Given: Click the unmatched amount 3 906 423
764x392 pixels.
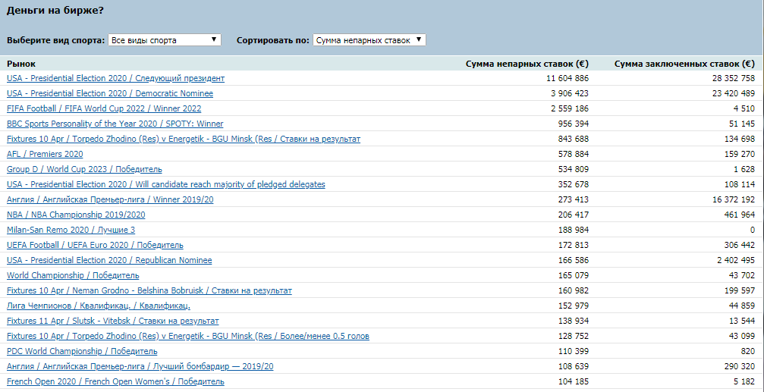Looking at the screenshot, I should pos(570,93).
